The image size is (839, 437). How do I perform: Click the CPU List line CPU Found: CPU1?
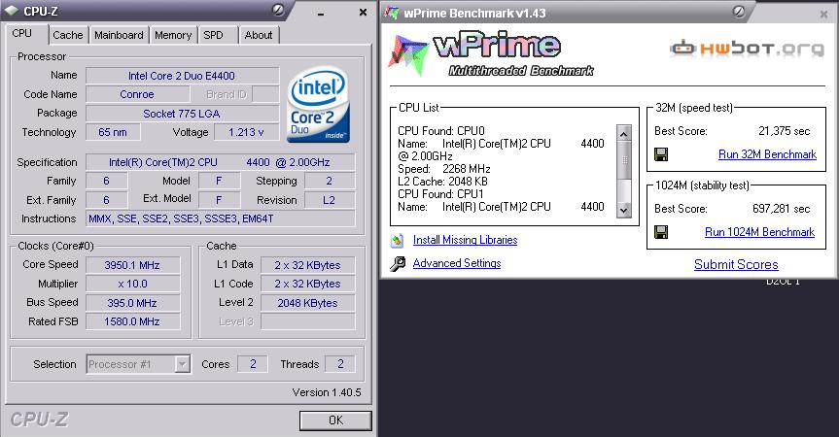[440, 194]
